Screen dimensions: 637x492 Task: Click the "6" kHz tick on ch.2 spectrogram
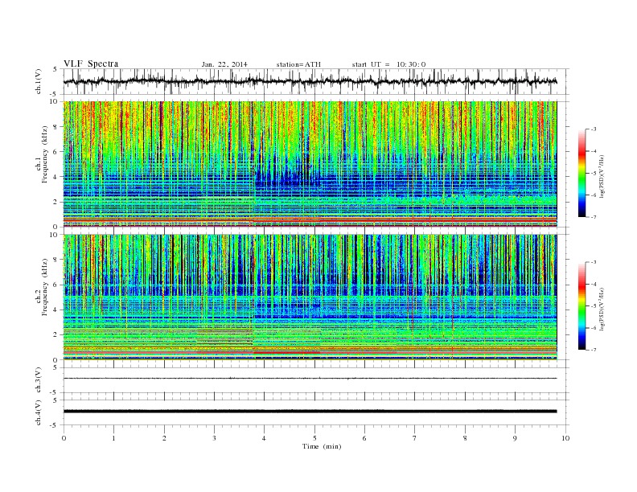56,285
